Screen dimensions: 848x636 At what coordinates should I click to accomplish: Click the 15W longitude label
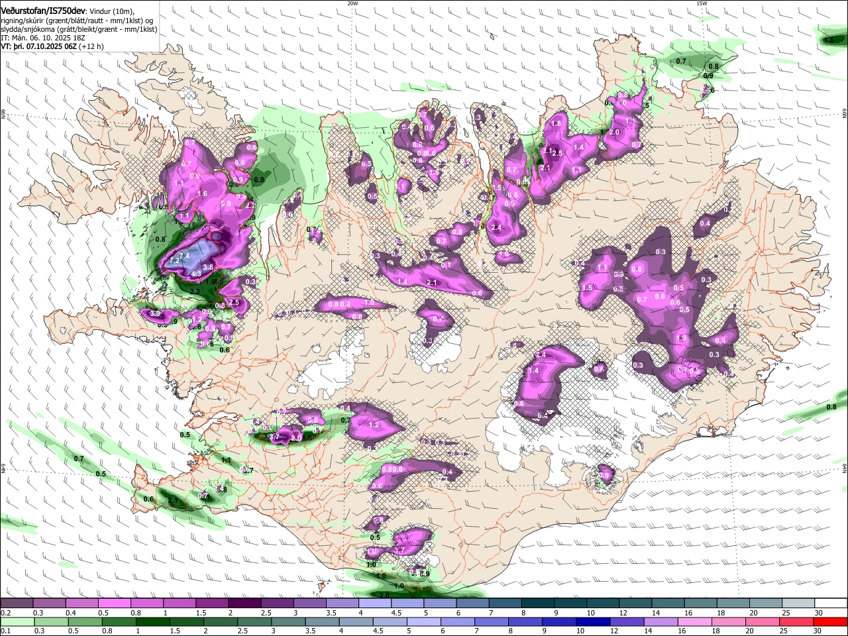point(702,3)
